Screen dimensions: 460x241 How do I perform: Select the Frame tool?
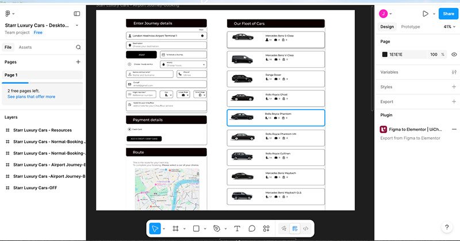175,228
